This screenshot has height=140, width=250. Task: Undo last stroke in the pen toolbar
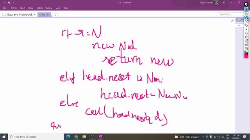coord(246,33)
